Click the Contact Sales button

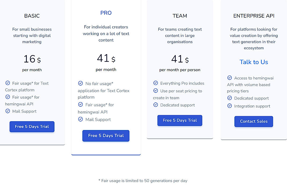253,121
